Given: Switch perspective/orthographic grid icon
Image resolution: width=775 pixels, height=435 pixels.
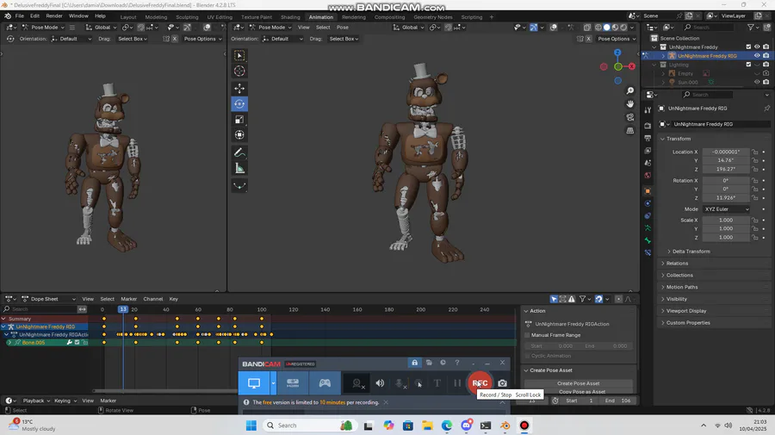Looking at the screenshot, I should 630,131.
